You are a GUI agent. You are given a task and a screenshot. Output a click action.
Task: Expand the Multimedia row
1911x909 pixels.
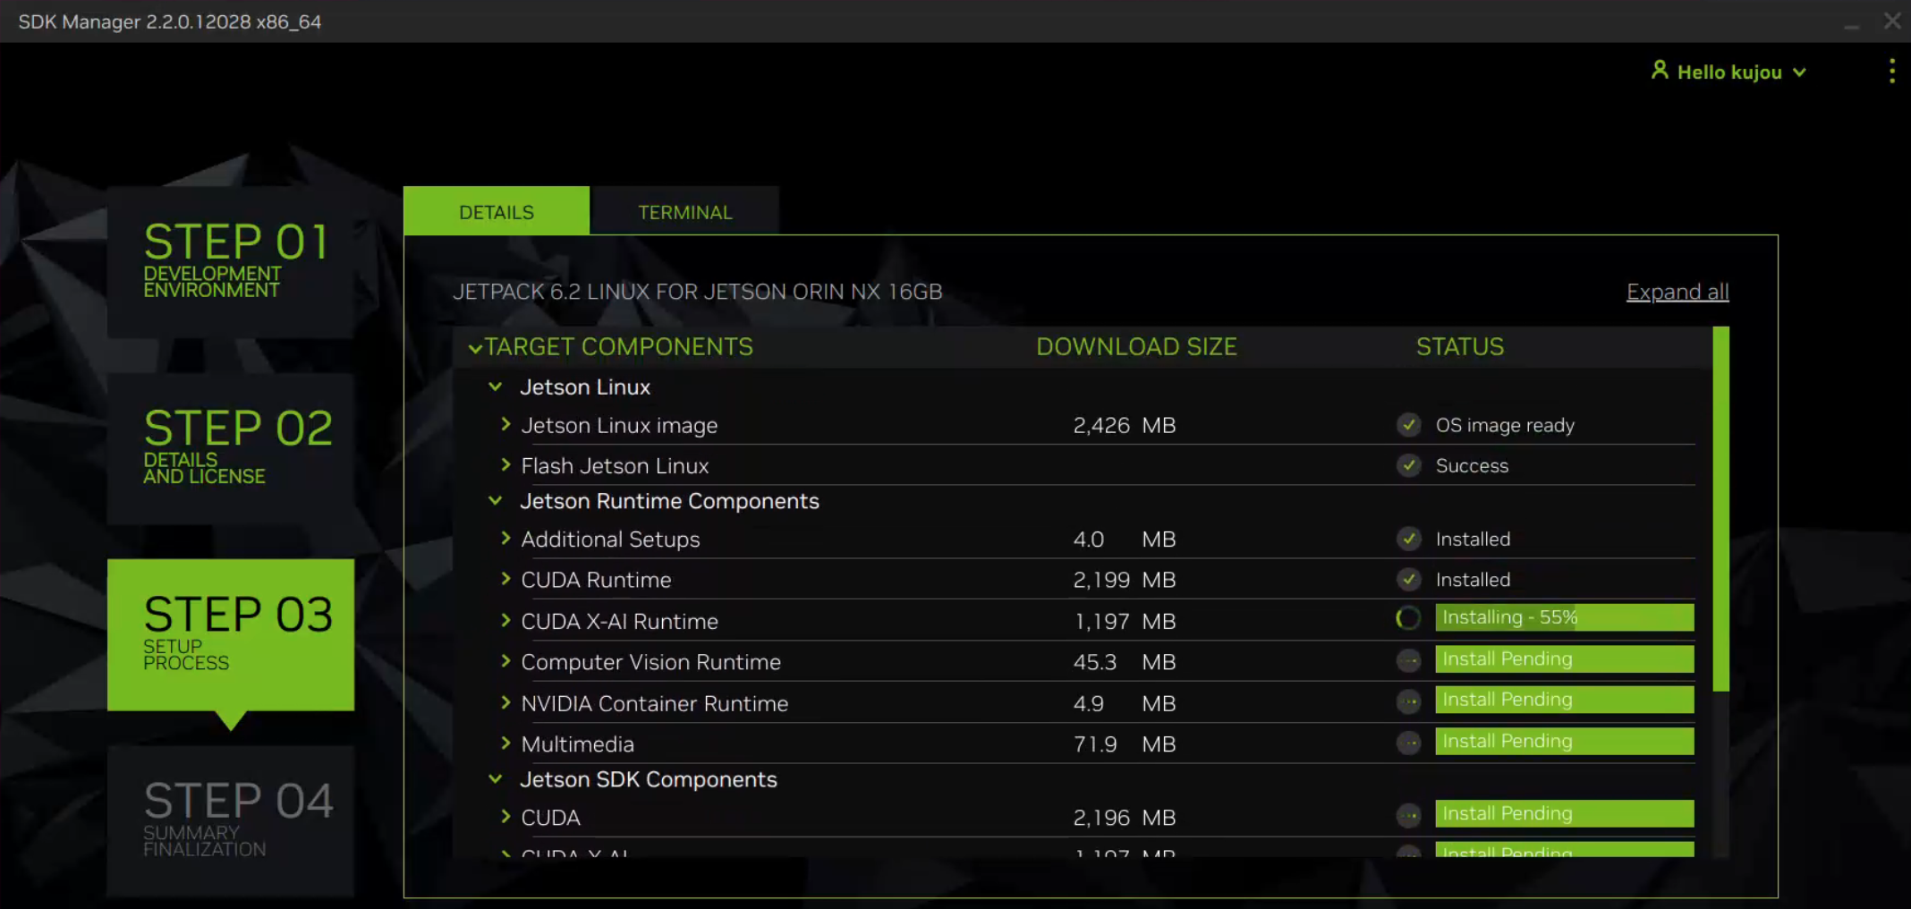tap(505, 743)
